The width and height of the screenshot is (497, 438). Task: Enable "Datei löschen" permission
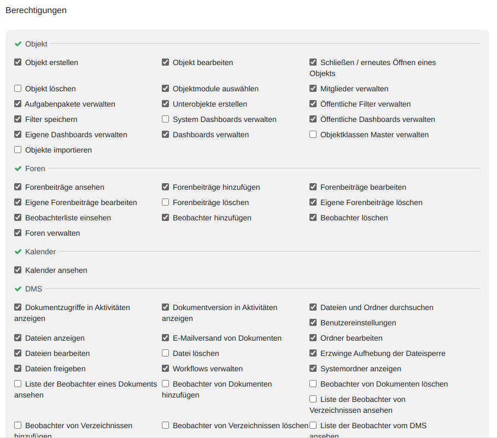coord(166,353)
